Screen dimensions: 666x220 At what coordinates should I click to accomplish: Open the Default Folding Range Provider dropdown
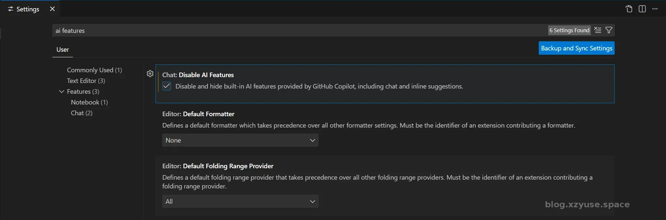pos(240,201)
